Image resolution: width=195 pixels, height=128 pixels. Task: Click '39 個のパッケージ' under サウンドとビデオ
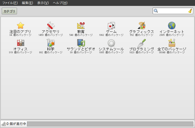[81, 52]
